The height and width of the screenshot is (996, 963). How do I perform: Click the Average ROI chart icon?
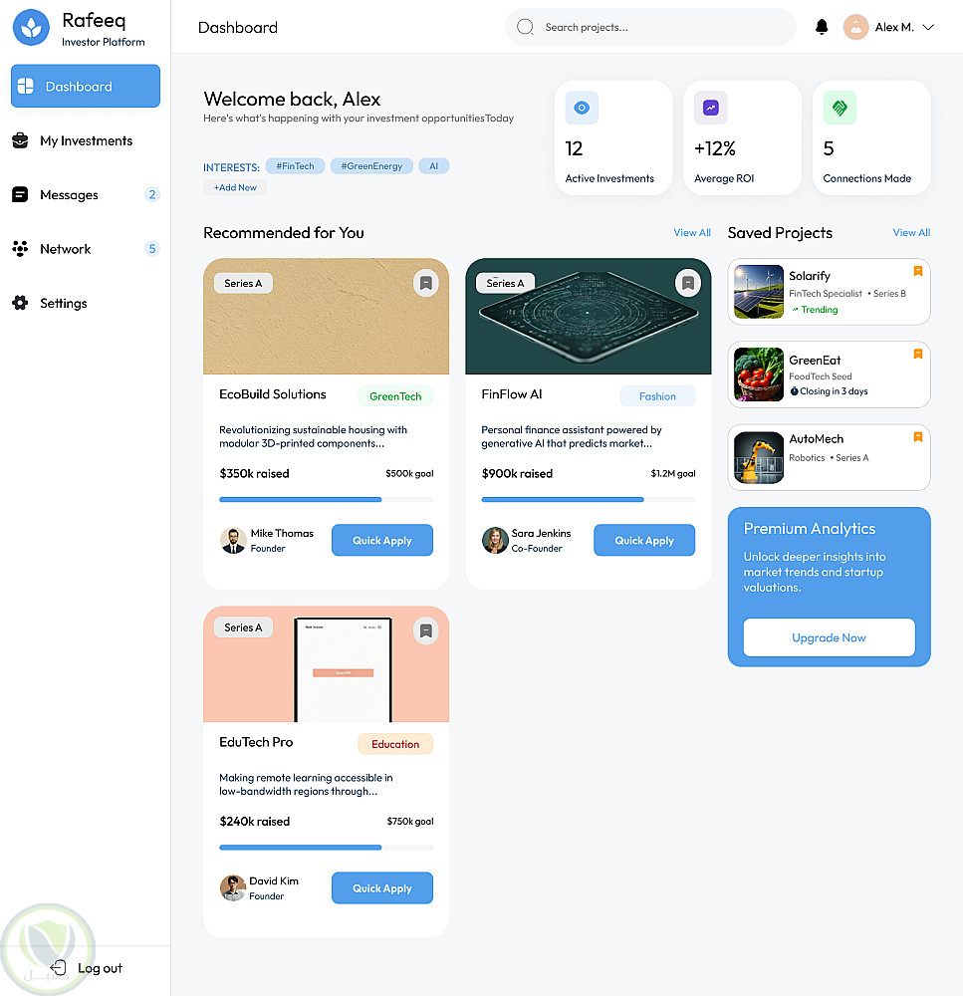click(711, 108)
